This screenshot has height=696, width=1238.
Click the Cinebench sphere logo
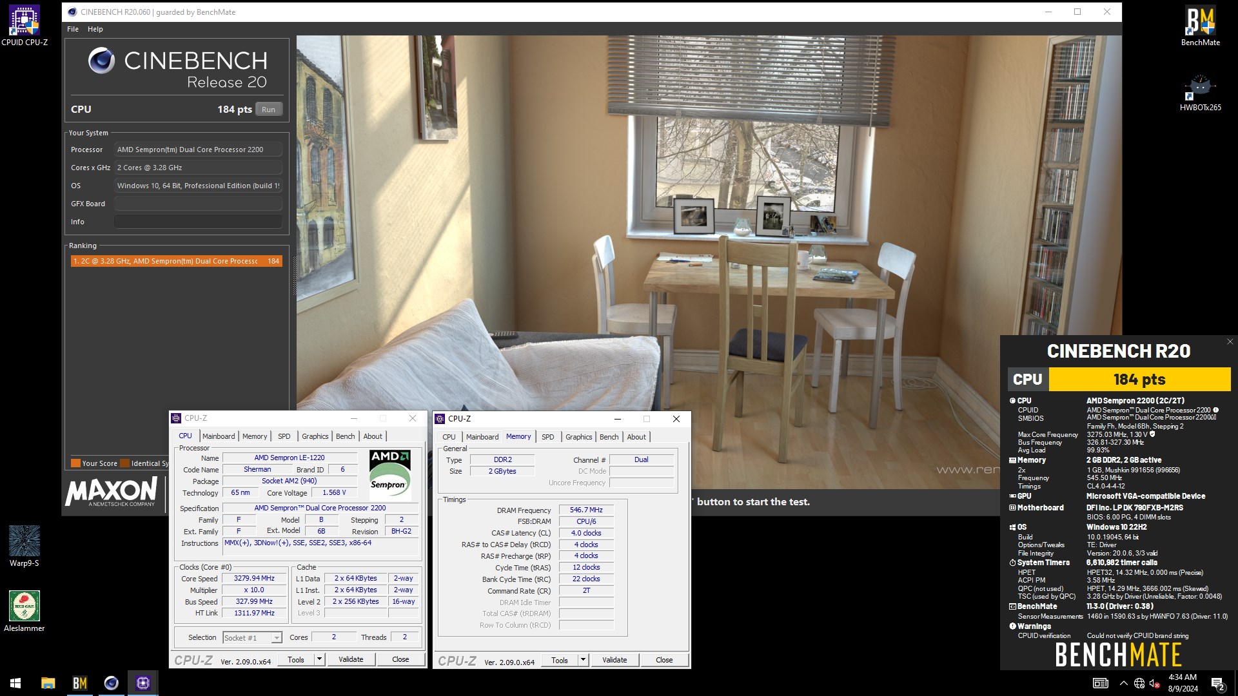coord(101,61)
